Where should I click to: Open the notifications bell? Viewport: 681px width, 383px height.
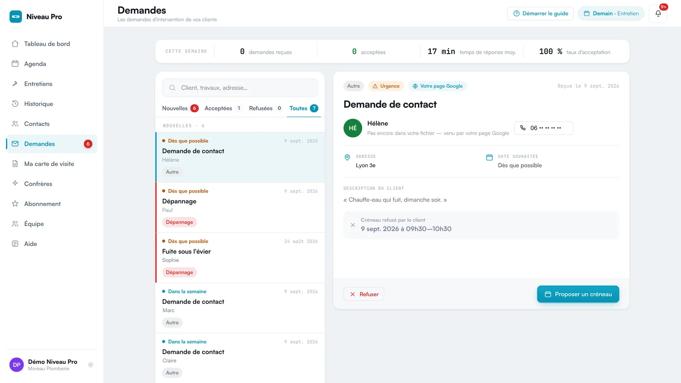pos(658,14)
